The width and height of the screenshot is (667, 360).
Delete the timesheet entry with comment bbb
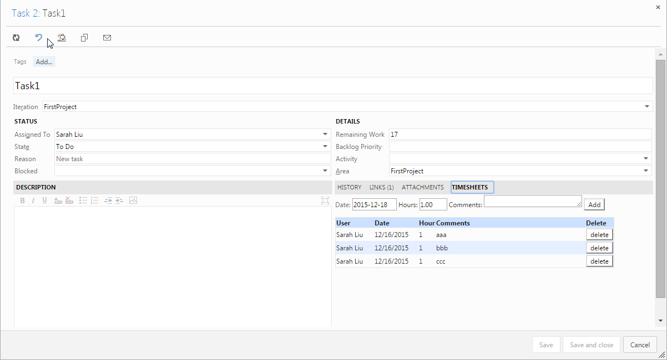[599, 248]
